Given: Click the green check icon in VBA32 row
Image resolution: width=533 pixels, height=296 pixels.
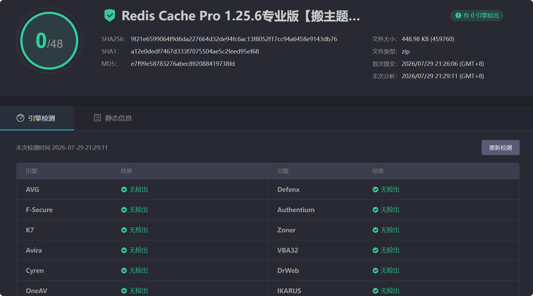Looking at the screenshot, I should [375, 250].
